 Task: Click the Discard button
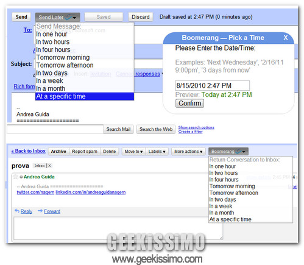(x=141, y=17)
